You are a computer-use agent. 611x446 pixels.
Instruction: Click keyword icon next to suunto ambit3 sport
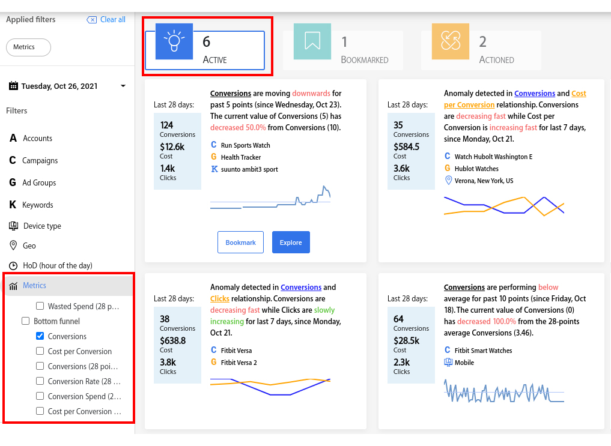click(214, 169)
